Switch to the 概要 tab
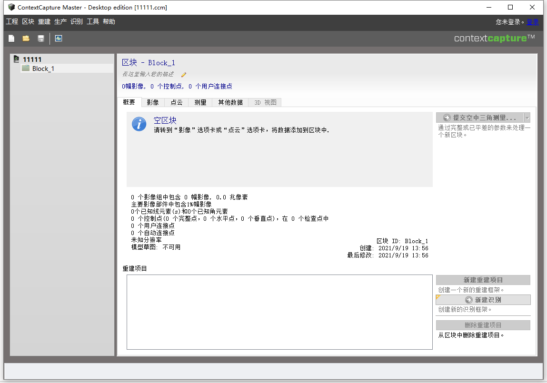This screenshot has height=383, width=547. point(129,102)
